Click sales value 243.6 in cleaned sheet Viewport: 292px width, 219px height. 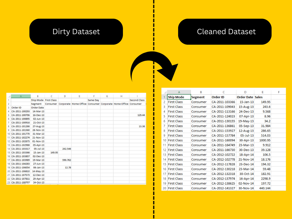(263, 107)
